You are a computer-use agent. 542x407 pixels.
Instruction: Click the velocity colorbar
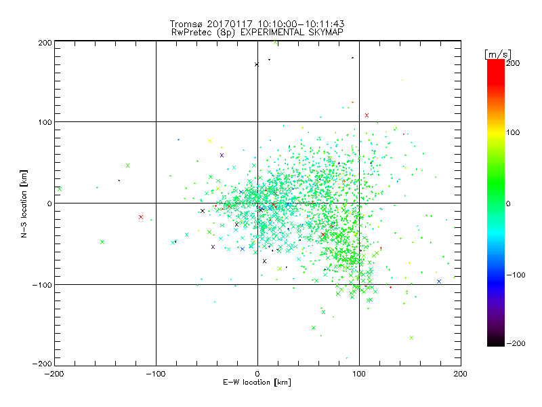496,203
